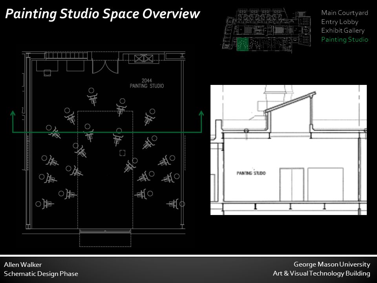Click the Main Courtyard navigation label
377x283 pixels.
pos(344,13)
